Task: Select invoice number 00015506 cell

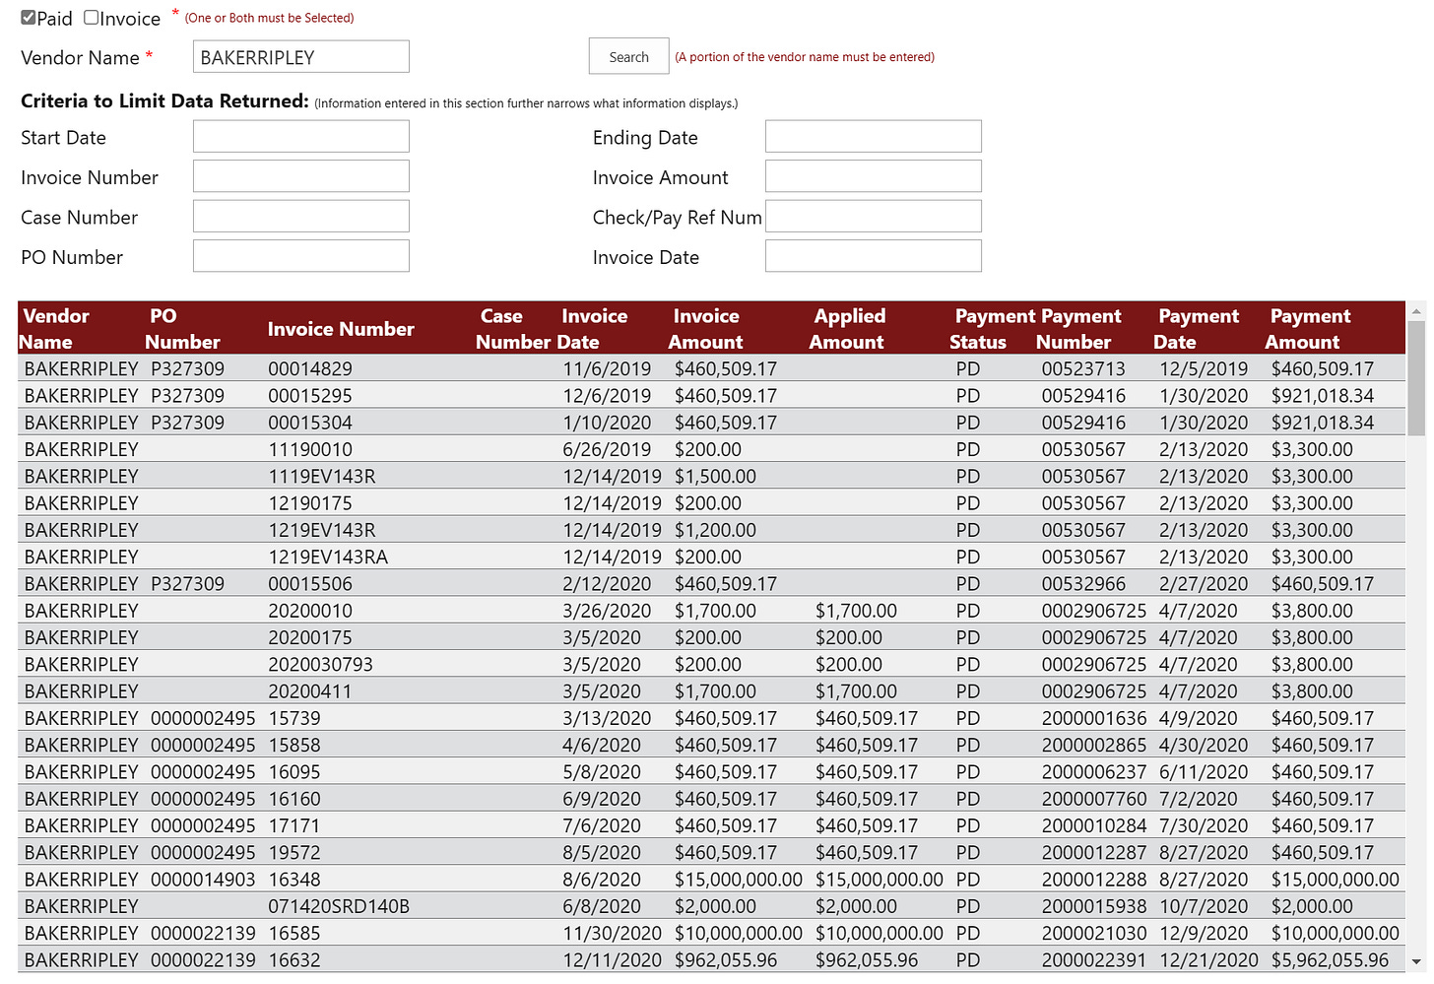Action: (x=310, y=584)
